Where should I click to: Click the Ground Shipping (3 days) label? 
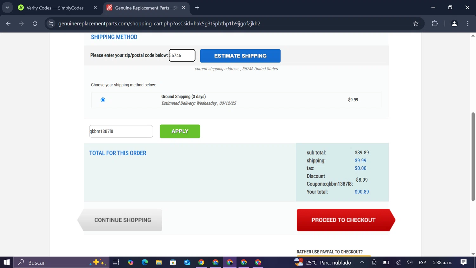183,97
